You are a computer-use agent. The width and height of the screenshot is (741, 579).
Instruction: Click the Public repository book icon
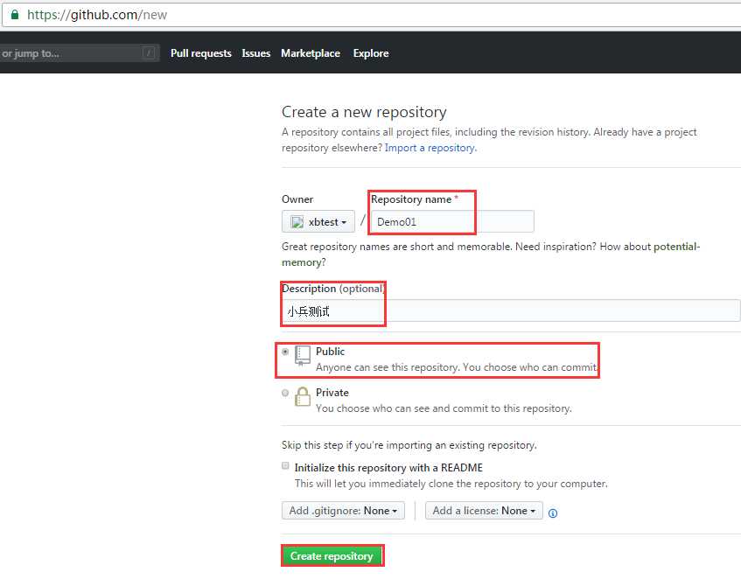coord(303,356)
